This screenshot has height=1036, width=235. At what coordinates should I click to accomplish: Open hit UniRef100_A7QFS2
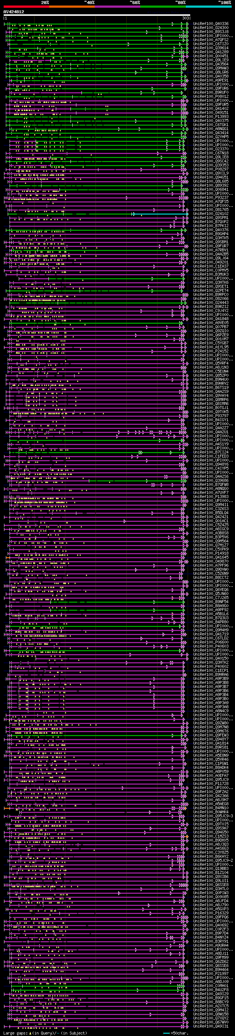pyautogui.click(x=211, y=40)
